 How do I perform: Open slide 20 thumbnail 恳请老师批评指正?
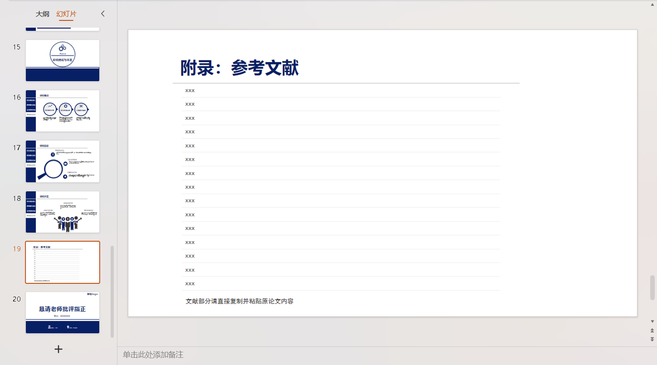(x=63, y=313)
